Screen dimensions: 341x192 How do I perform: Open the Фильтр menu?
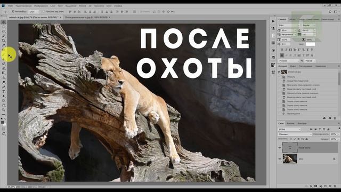pos(83,6)
